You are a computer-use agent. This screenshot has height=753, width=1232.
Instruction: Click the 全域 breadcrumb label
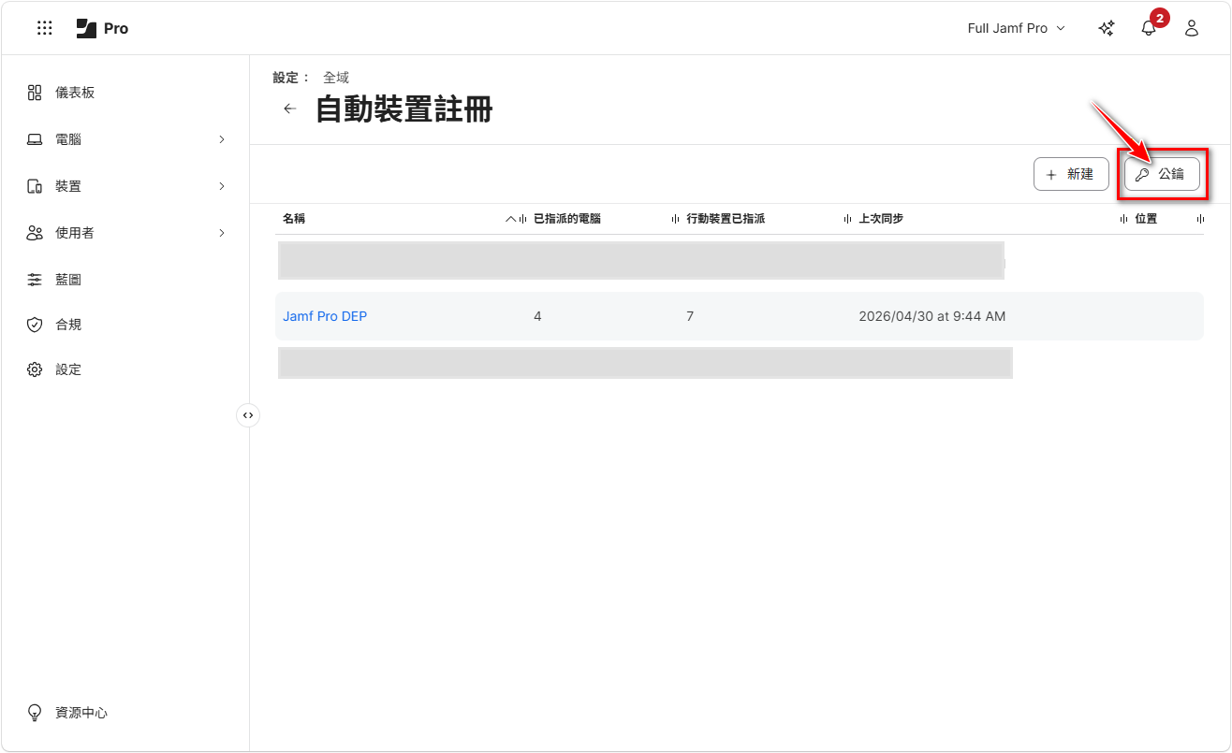335,77
